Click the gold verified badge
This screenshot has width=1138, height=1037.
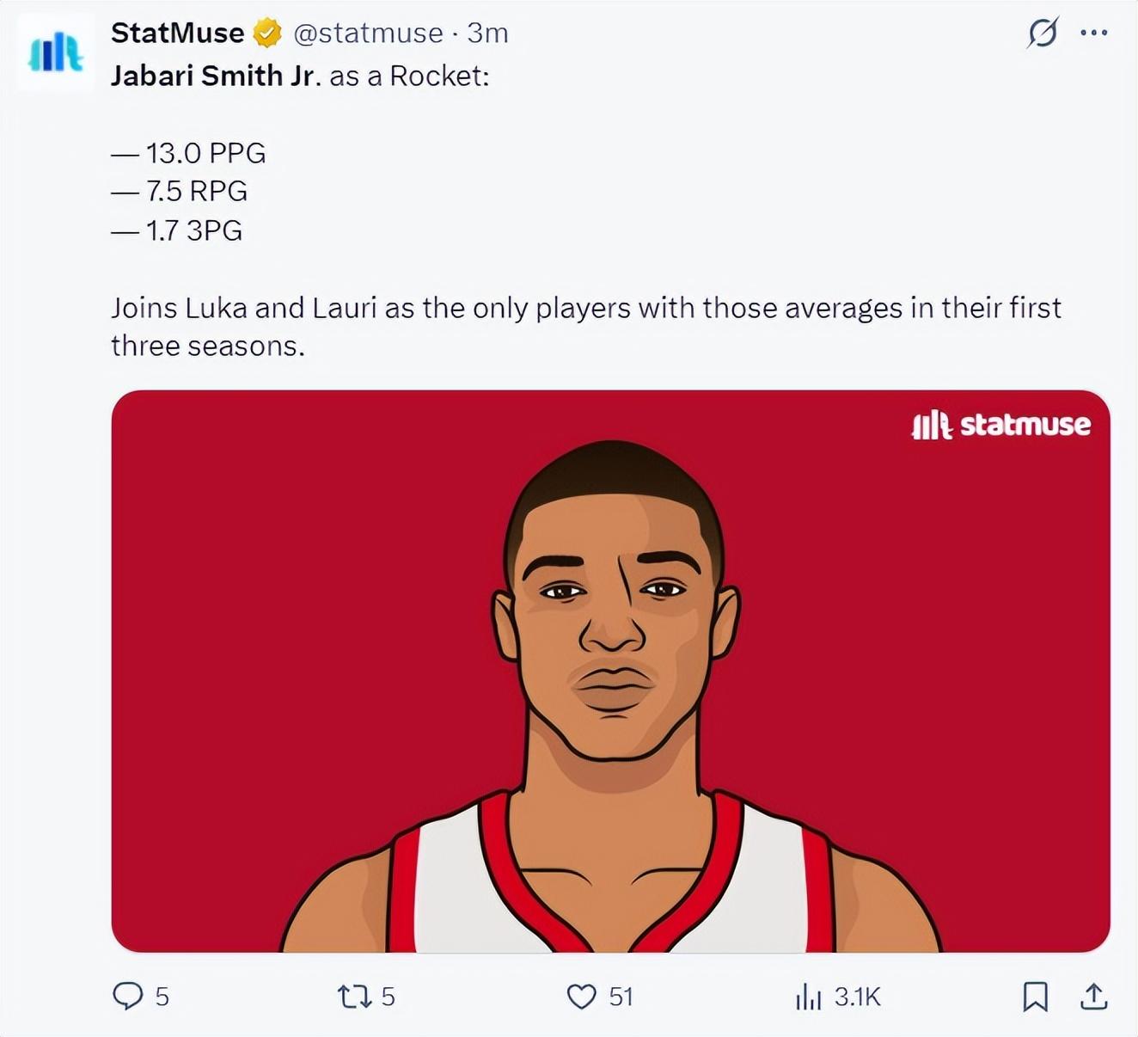(267, 34)
